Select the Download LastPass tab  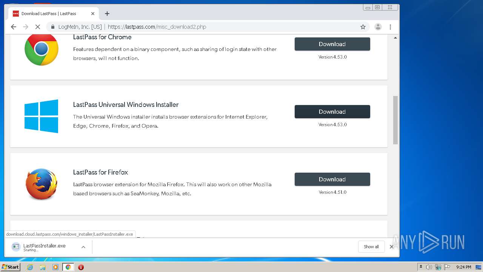54,14
